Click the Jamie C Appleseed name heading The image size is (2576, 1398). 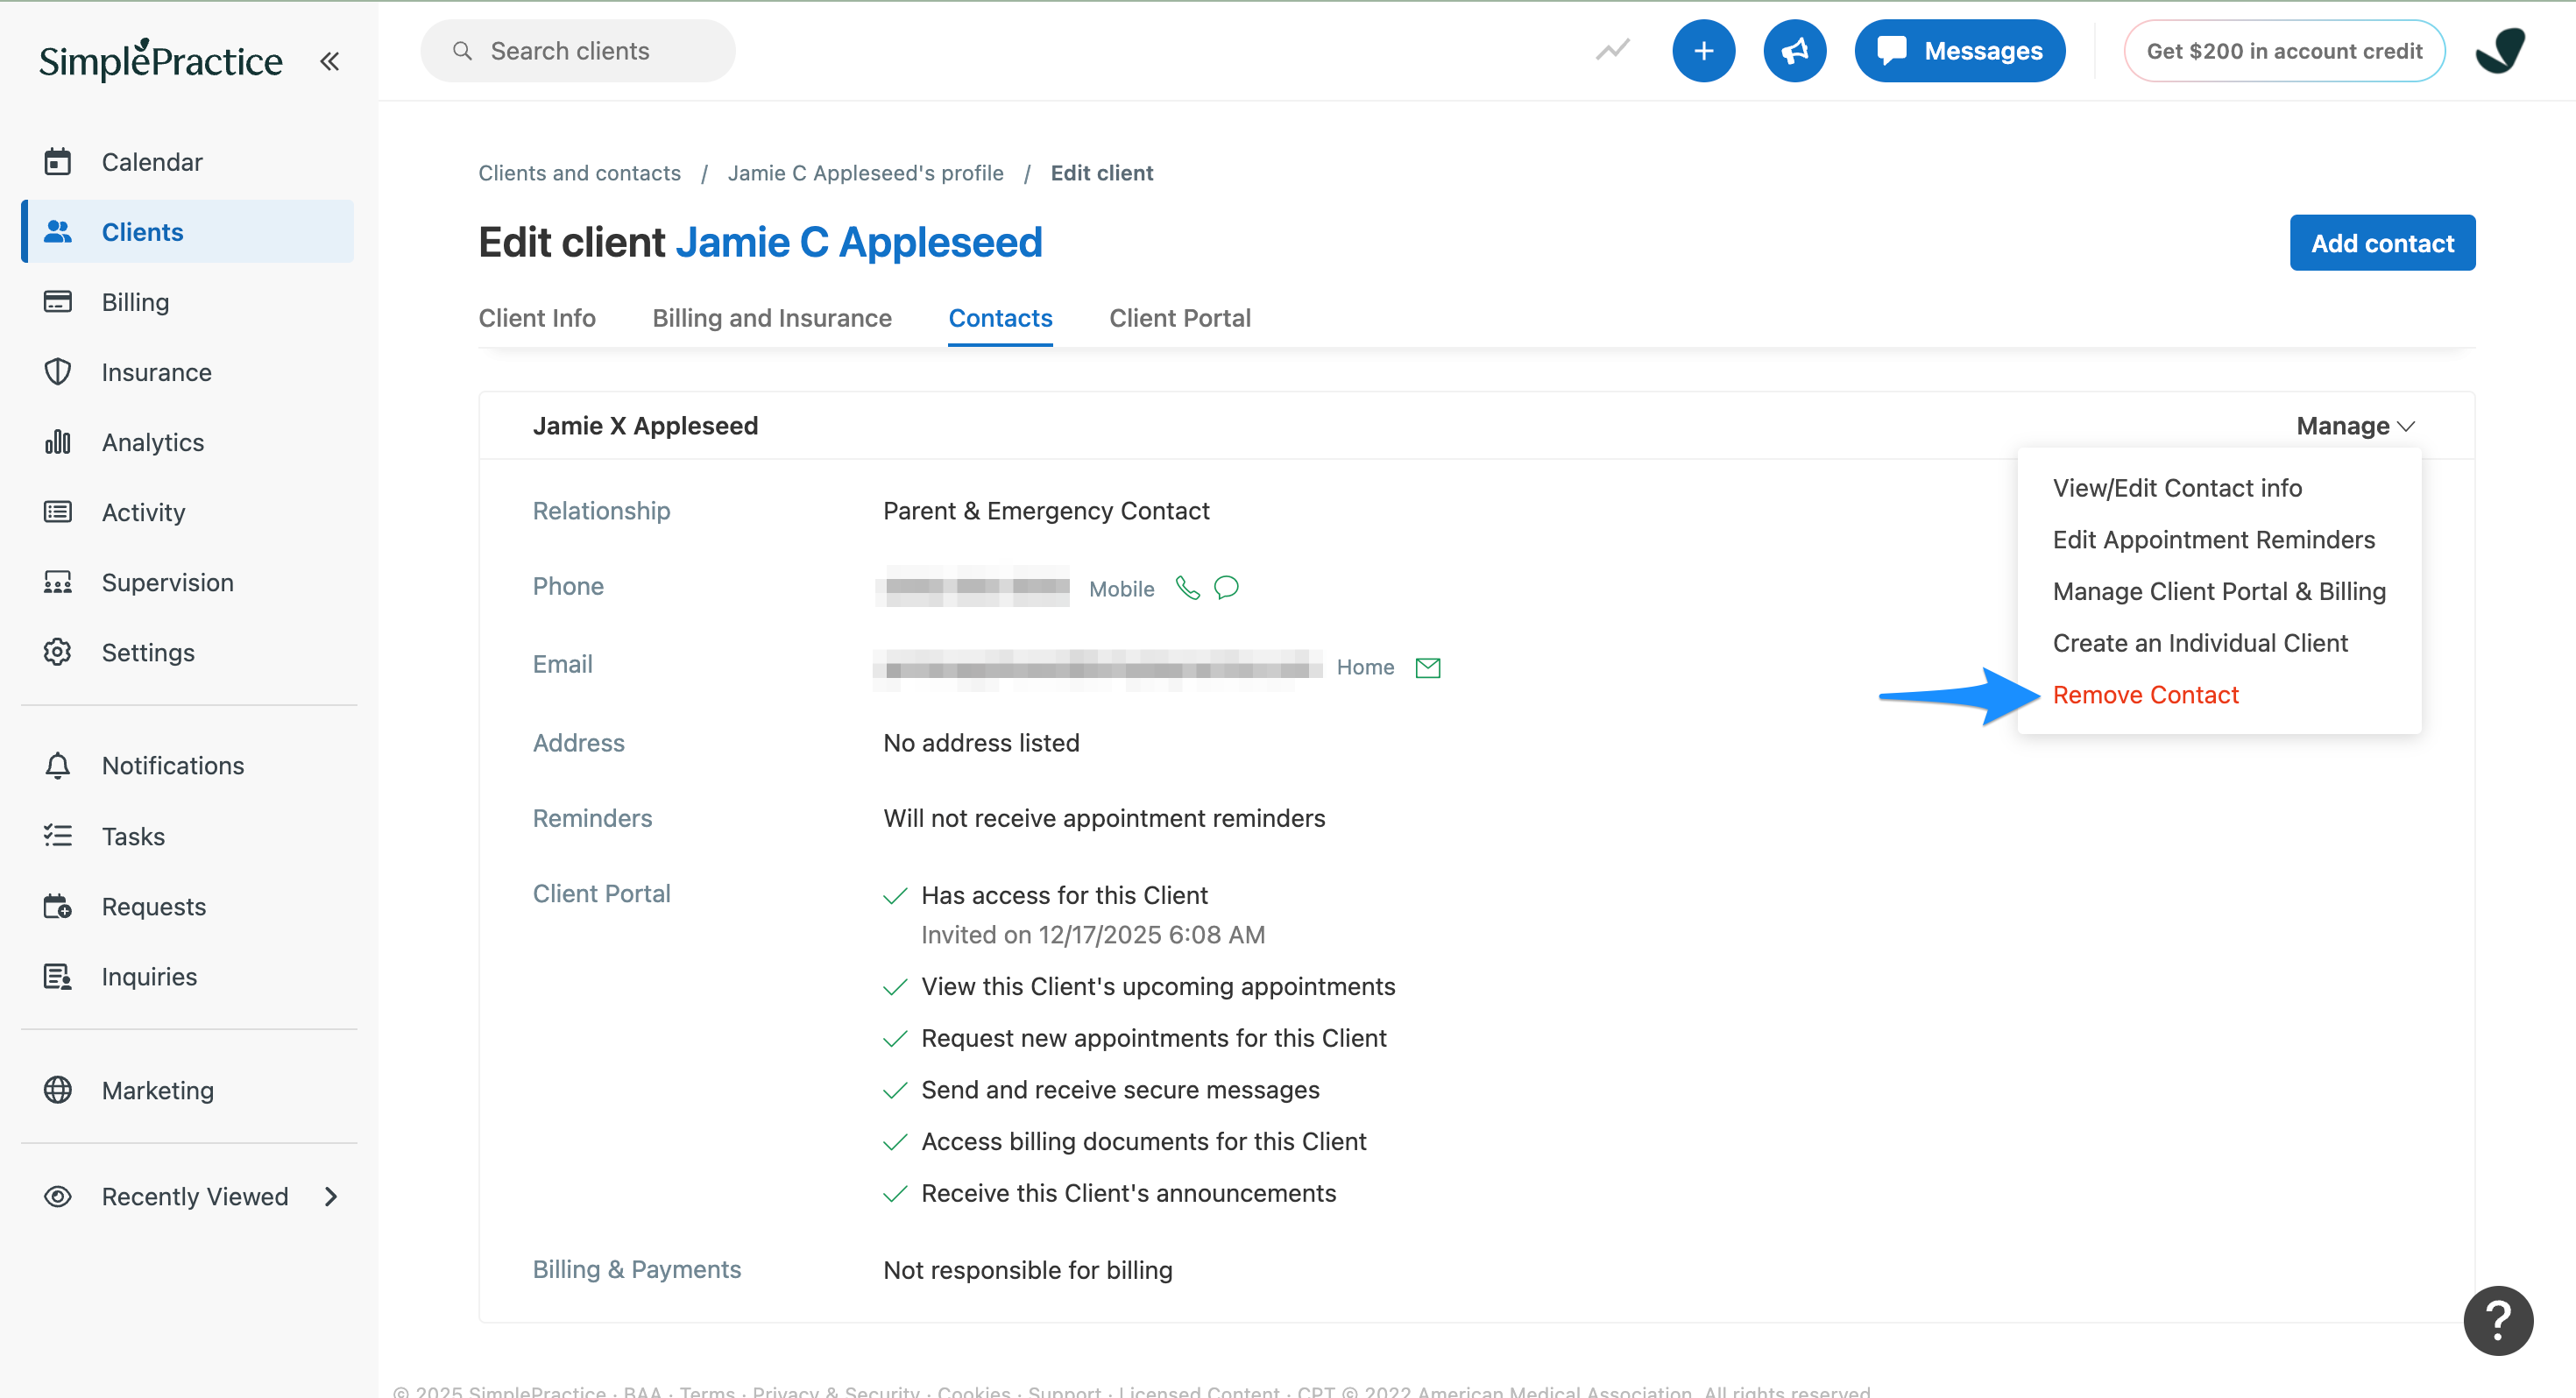pos(859,242)
